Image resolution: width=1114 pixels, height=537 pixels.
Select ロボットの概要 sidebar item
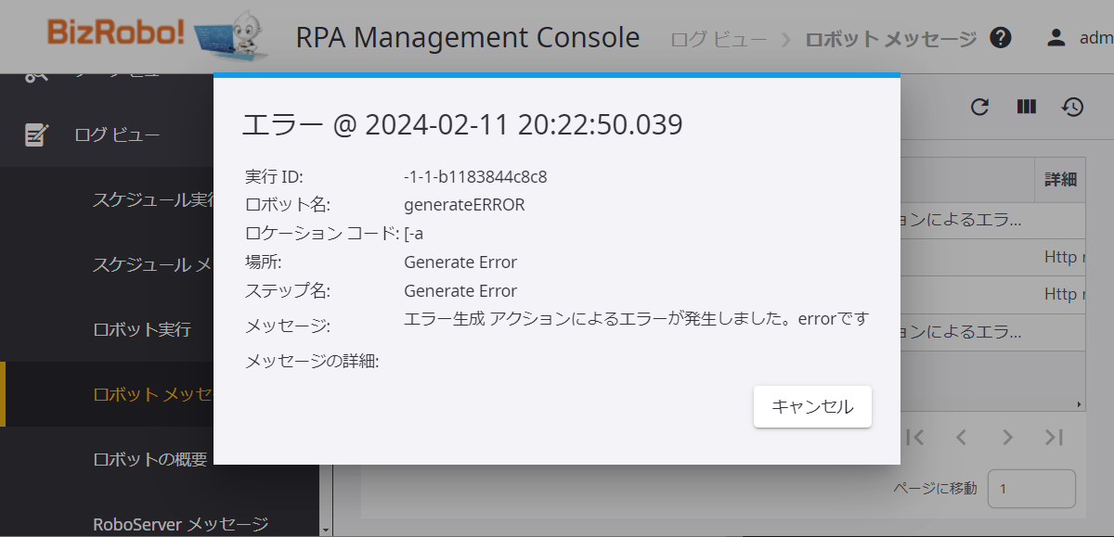click(x=150, y=459)
